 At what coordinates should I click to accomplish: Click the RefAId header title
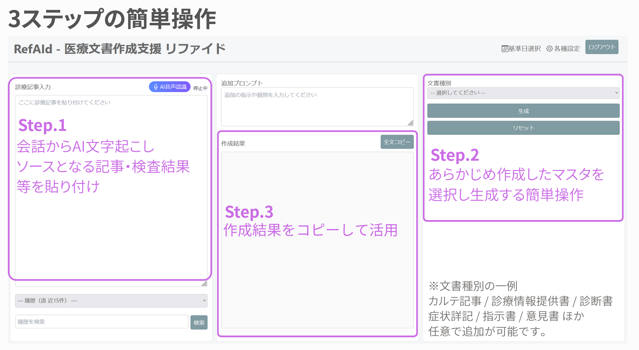[120, 48]
